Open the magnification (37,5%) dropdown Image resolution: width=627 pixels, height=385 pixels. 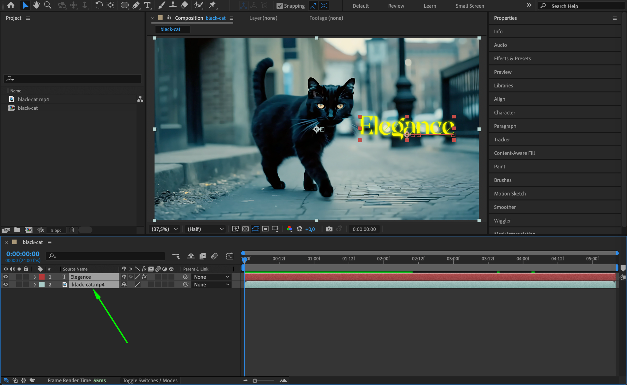click(x=165, y=229)
